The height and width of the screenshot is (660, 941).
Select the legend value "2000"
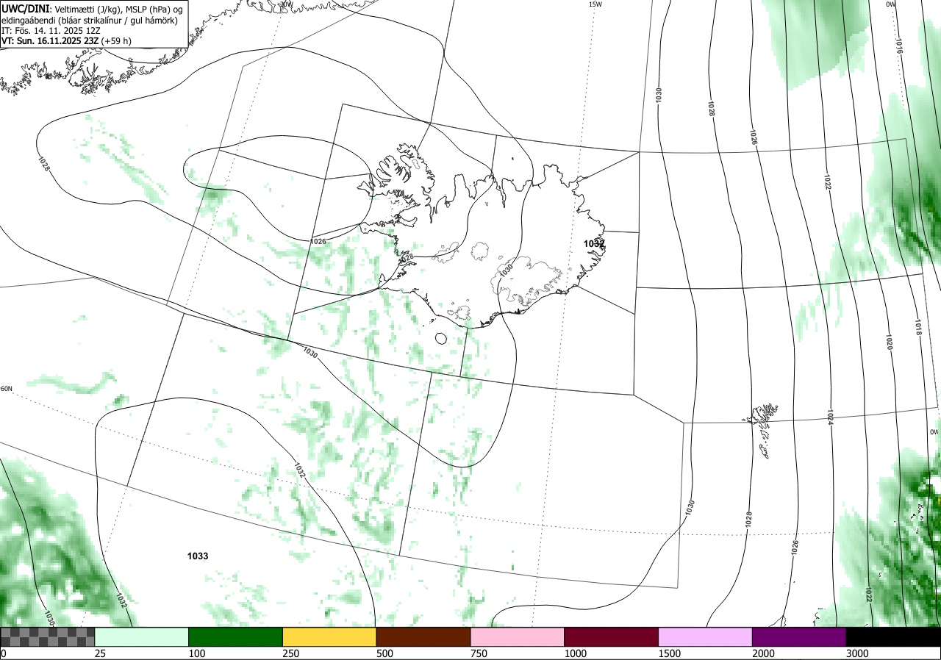[765, 653]
